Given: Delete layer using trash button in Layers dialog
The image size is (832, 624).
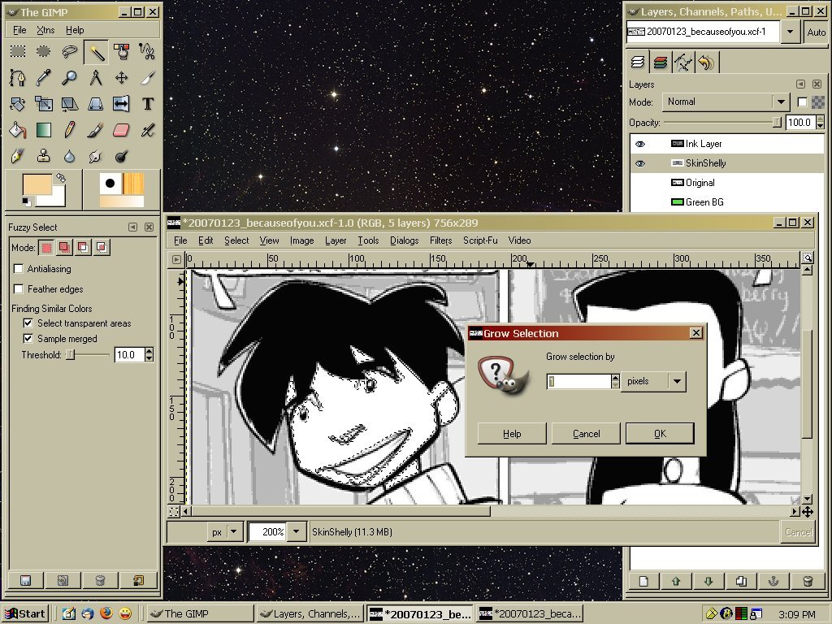Looking at the screenshot, I should (x=808, y=581).
